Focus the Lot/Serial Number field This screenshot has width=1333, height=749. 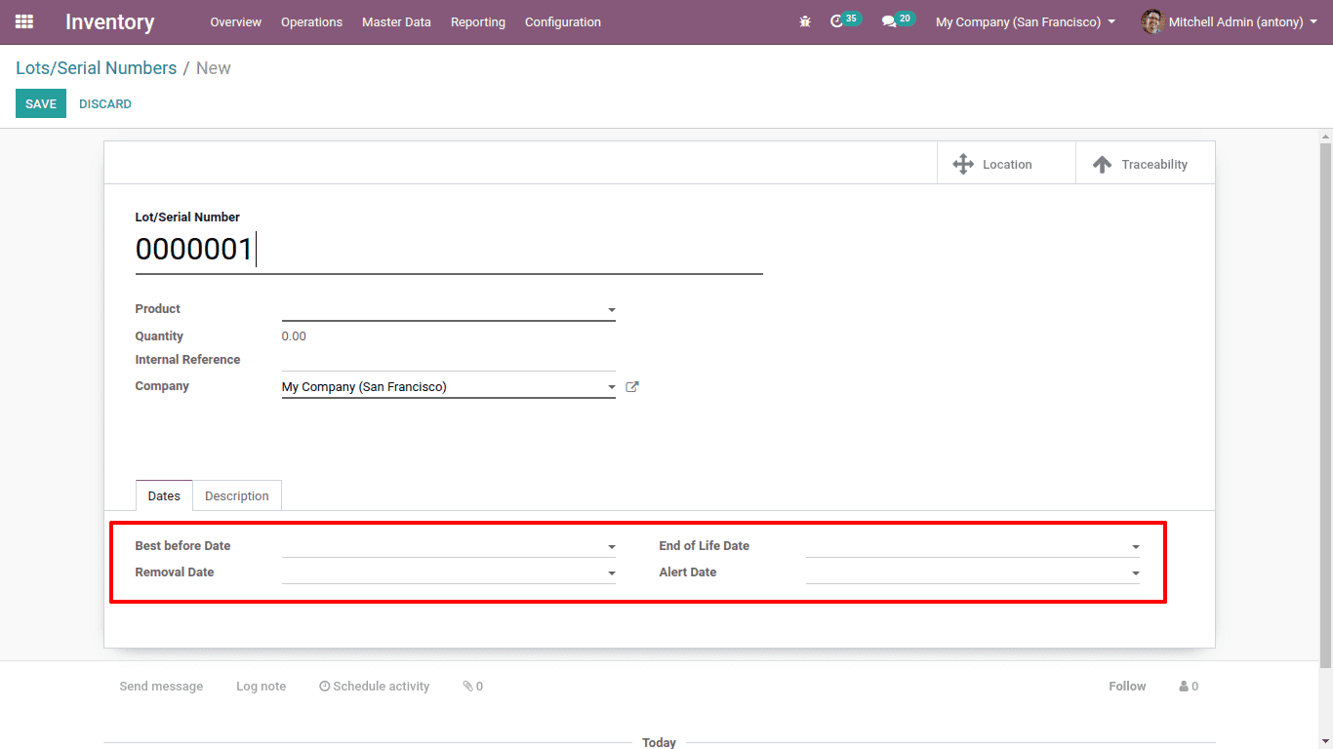pyautogui.click(x=449, y=251)
